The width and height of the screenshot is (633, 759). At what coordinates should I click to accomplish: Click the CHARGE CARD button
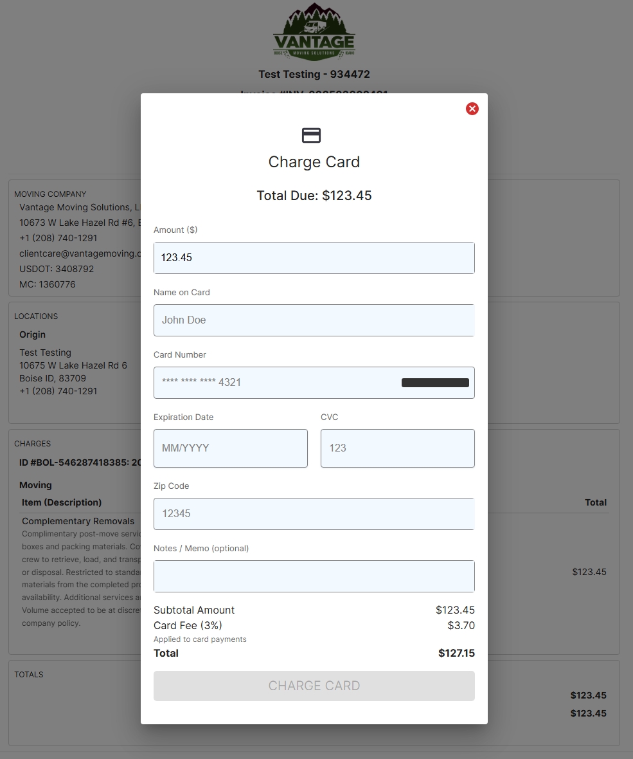point(314,686)
